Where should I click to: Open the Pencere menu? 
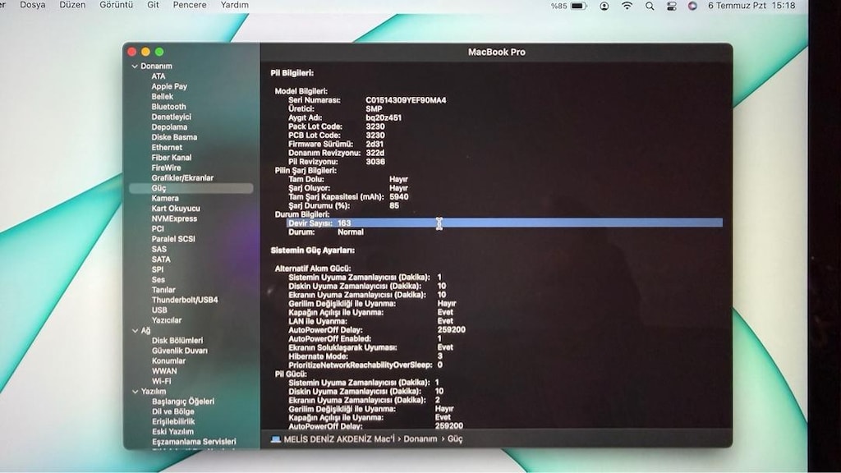(x=190, y=5)
